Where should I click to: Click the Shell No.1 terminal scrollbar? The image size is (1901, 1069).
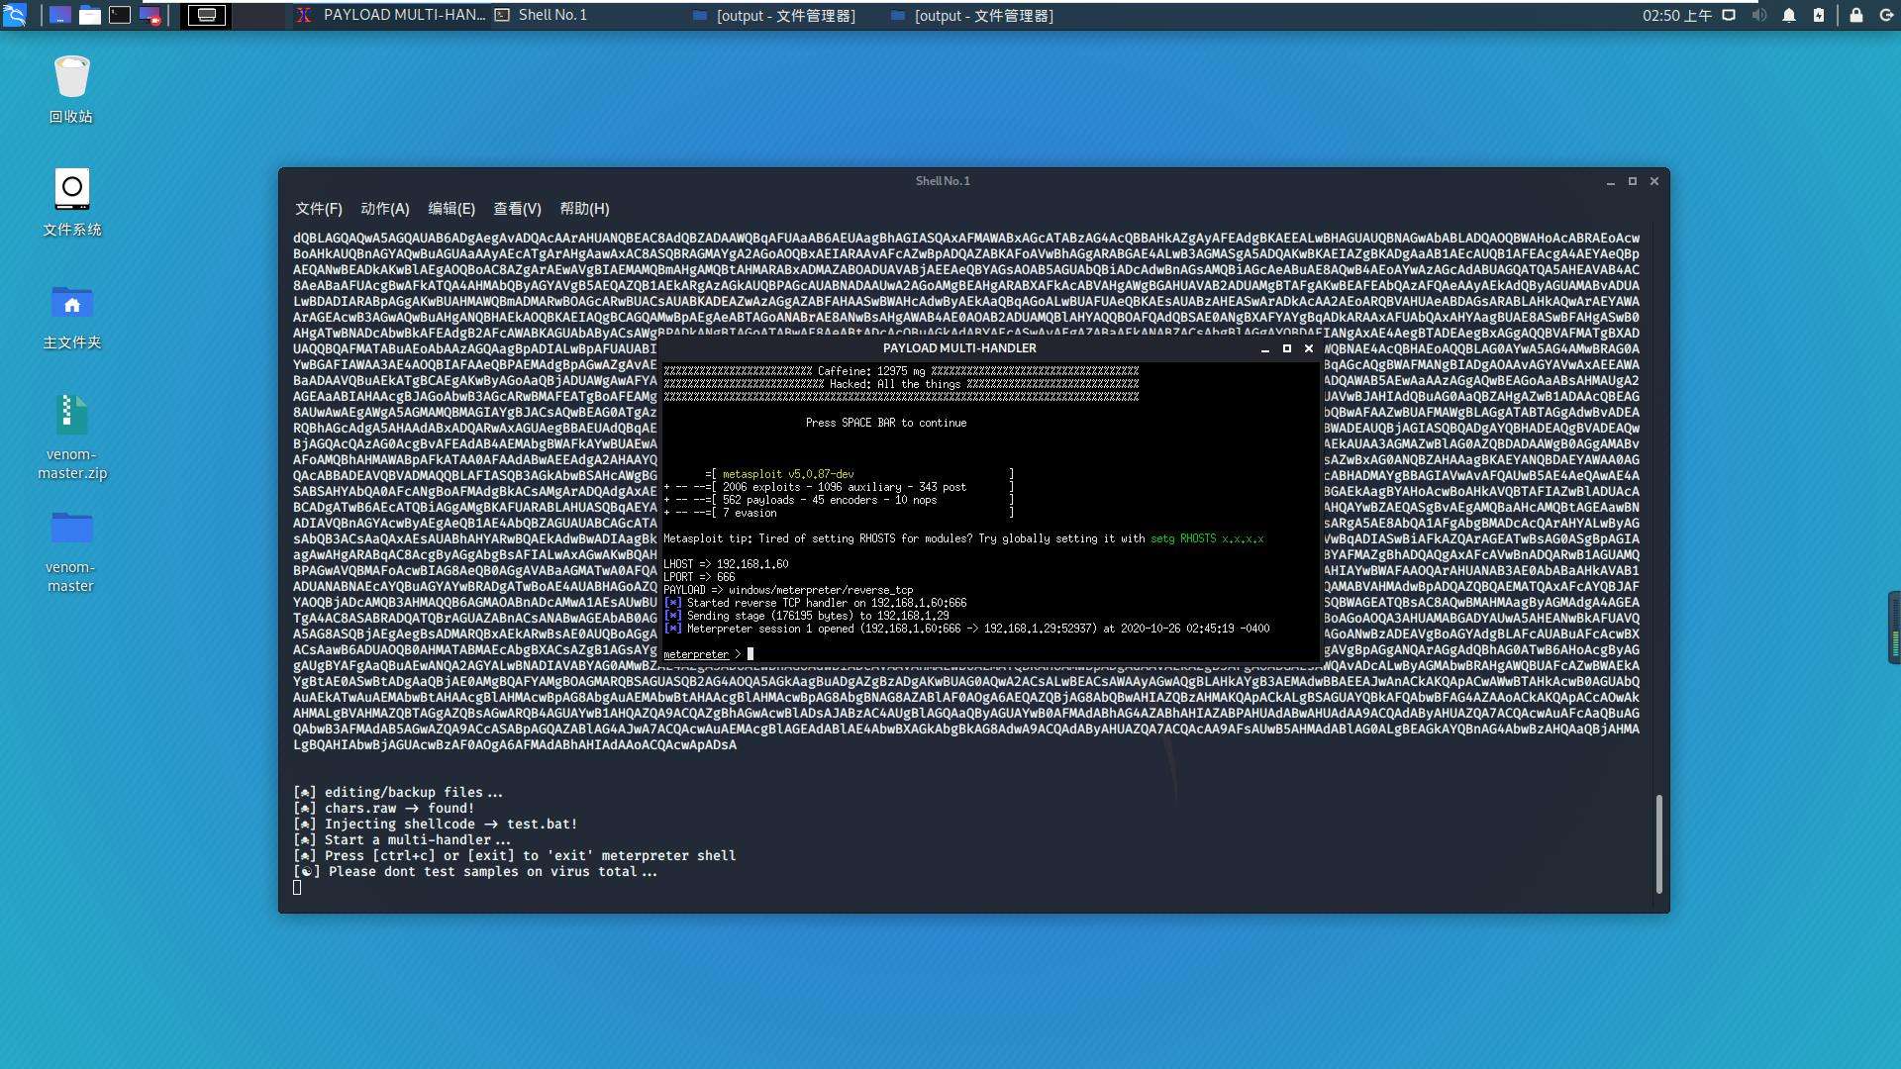[x=1658, y=844]
